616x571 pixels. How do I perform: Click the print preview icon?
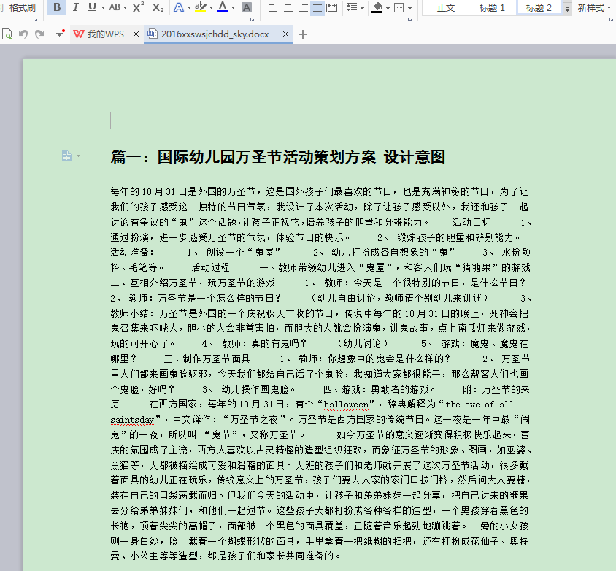click(x=7, y=34)
